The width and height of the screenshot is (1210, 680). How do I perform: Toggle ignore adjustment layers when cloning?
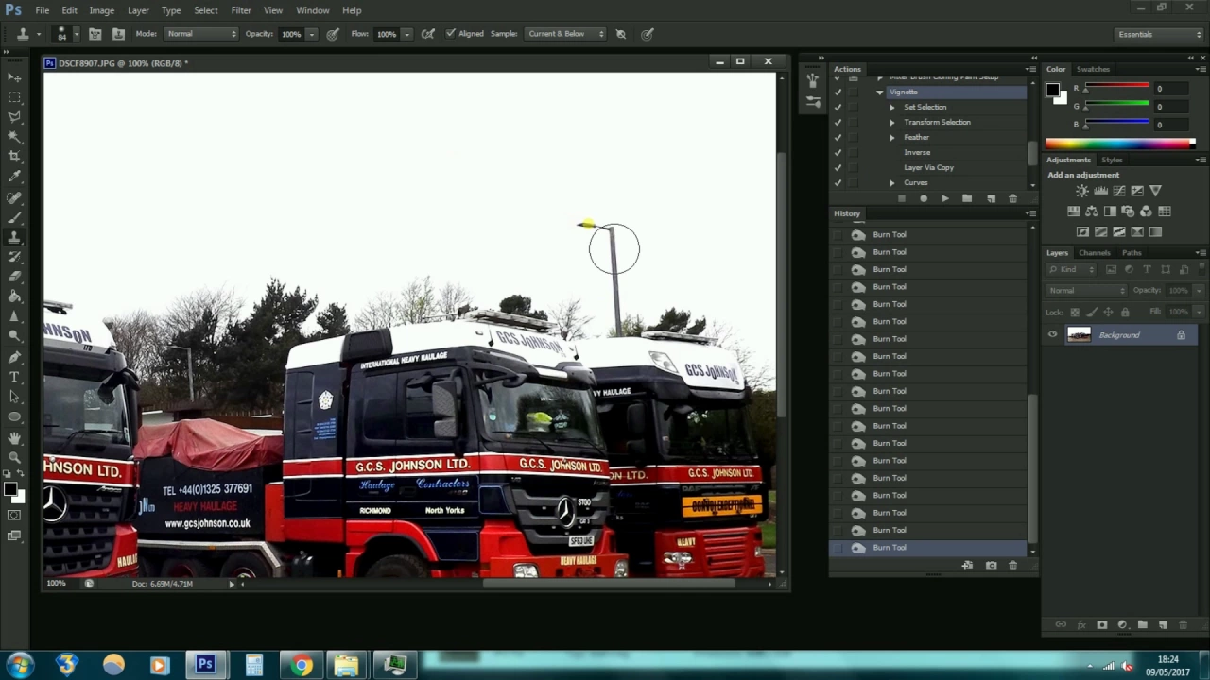[621, 34]
